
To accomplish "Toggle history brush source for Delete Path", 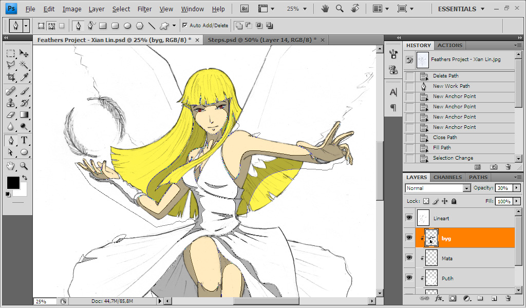I will pos(409,76).
